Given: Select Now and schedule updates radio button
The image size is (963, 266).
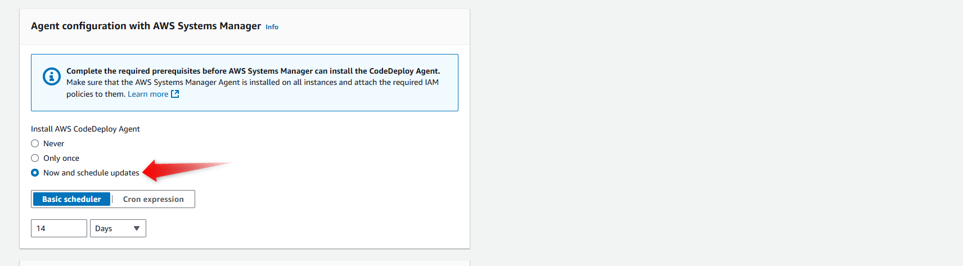Looking at the screenshot, I should tap(35, 173).
